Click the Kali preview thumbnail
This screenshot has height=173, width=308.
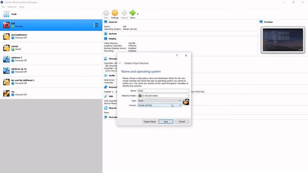[283, 40]
